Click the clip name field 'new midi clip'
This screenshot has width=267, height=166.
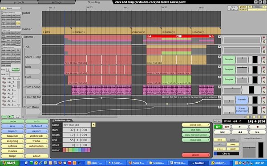click(x=77, y=125)
